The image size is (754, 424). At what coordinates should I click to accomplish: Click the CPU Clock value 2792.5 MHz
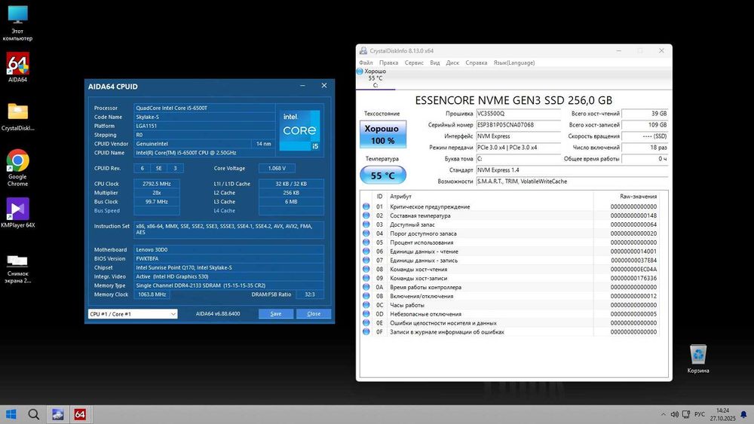[x=157, y=184]
